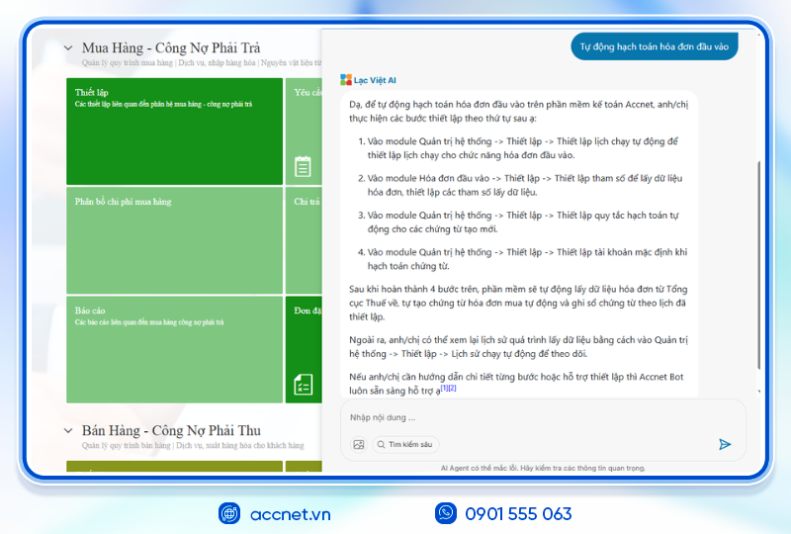Image resolution: width=791 pixels, height=534 pixels.
Task: Click step 1 text about Thiết lập lịch chạy tự động
Action: (522, 148)
